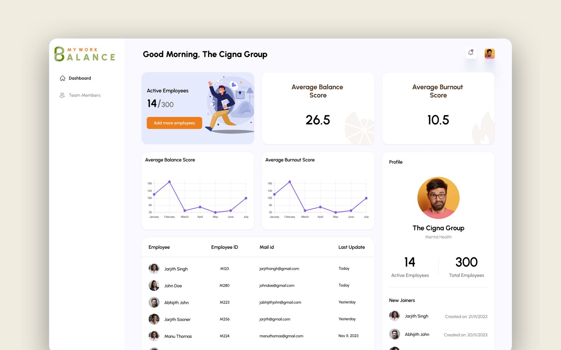Click email manuthomas@gmail.com
Image resolution: width=561 pixels, height=350 pixels.
(281, 336)
